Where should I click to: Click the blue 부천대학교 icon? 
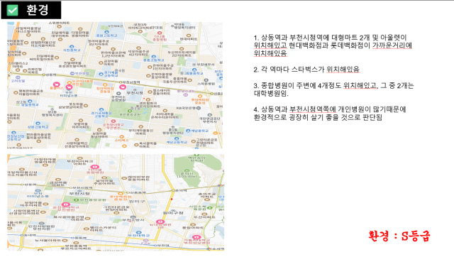(139, 232)
